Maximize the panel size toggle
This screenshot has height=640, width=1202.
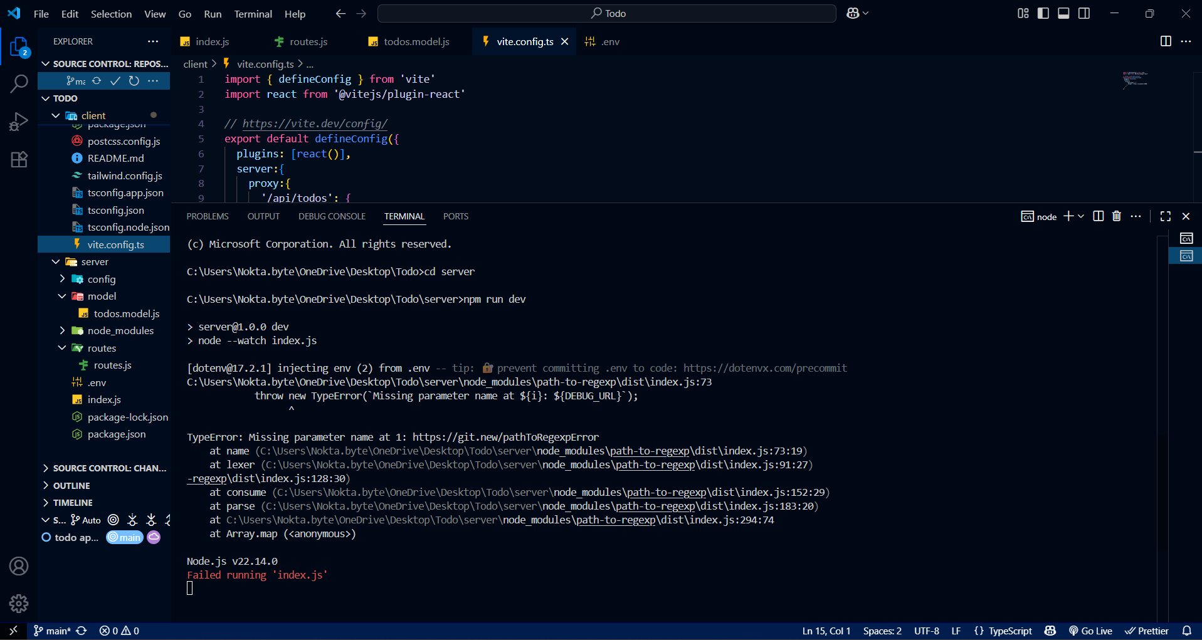tap(1166, 216)
